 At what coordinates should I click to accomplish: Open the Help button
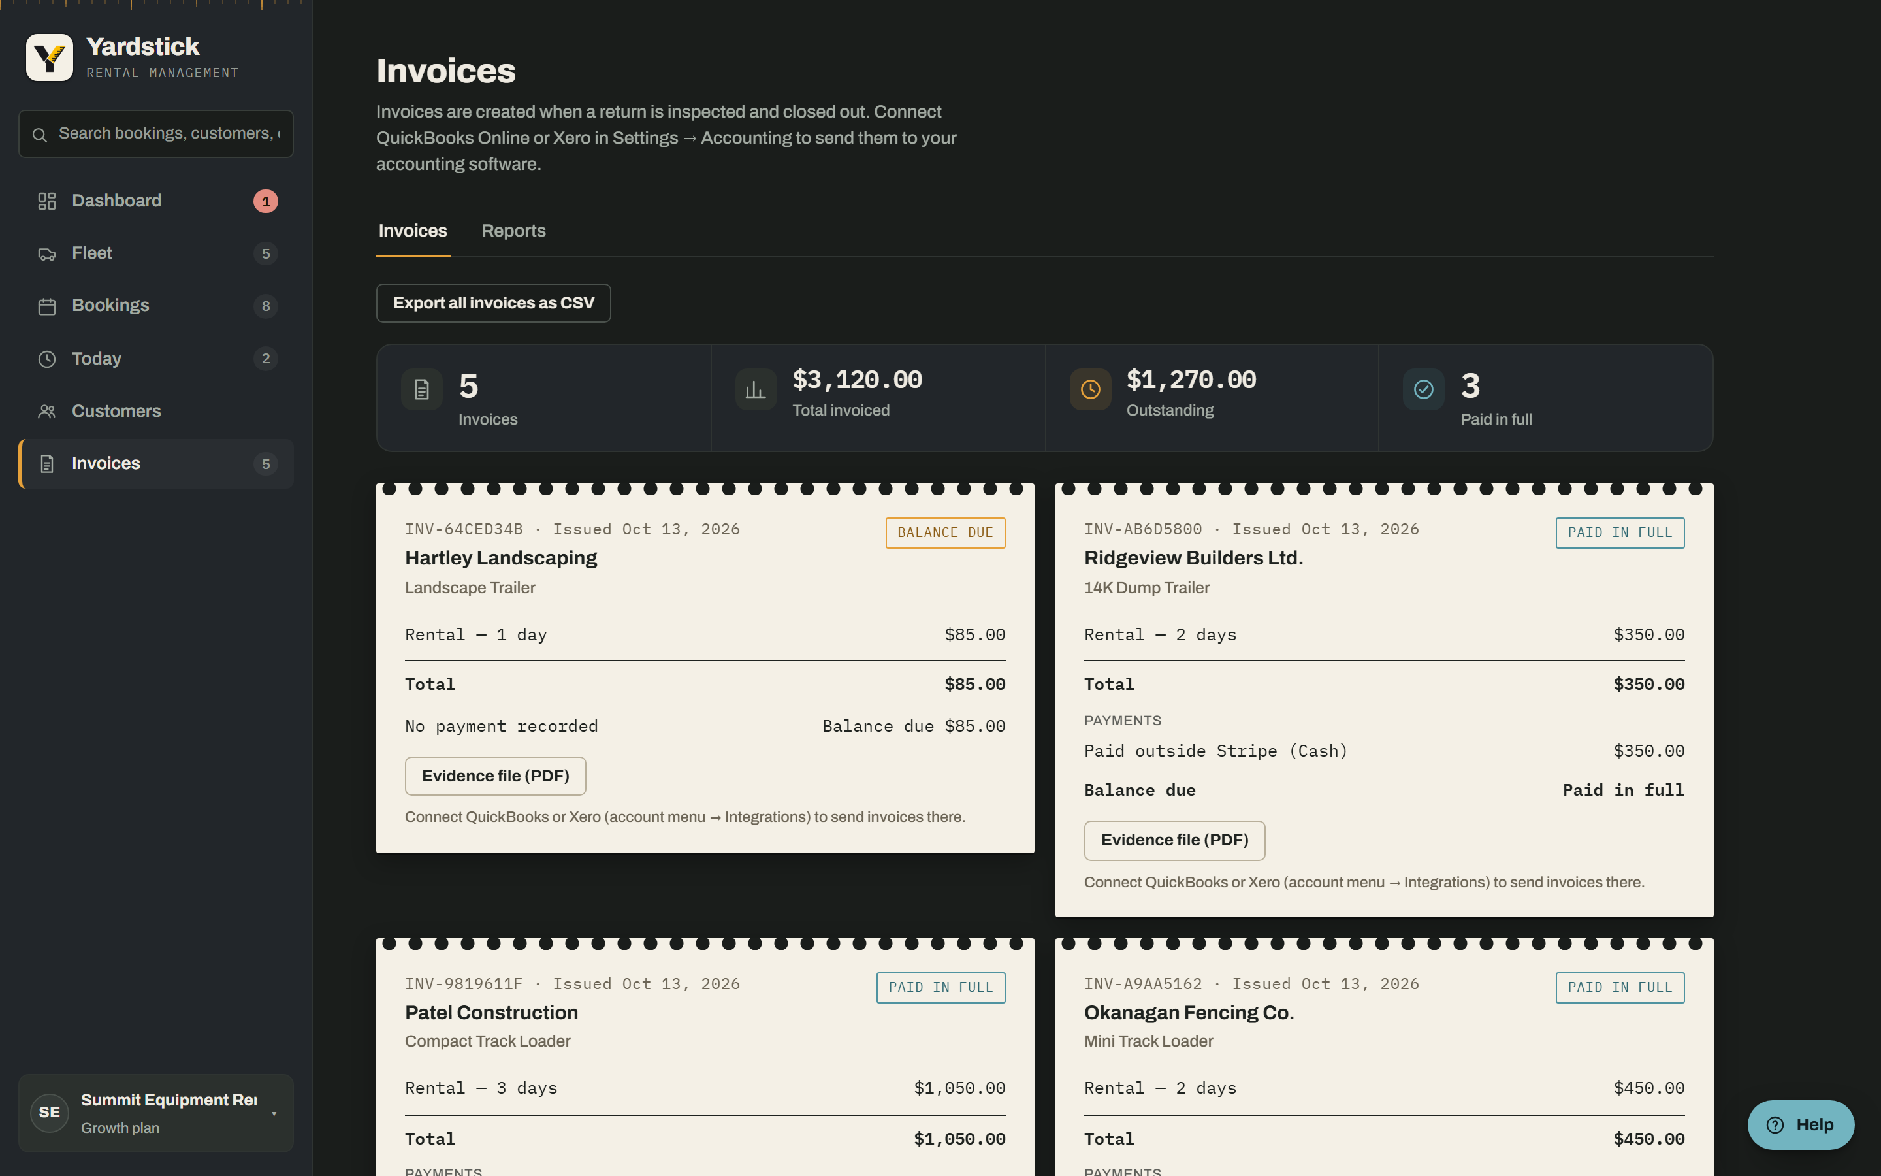pyautogui.click(x=1801, y=1124)
